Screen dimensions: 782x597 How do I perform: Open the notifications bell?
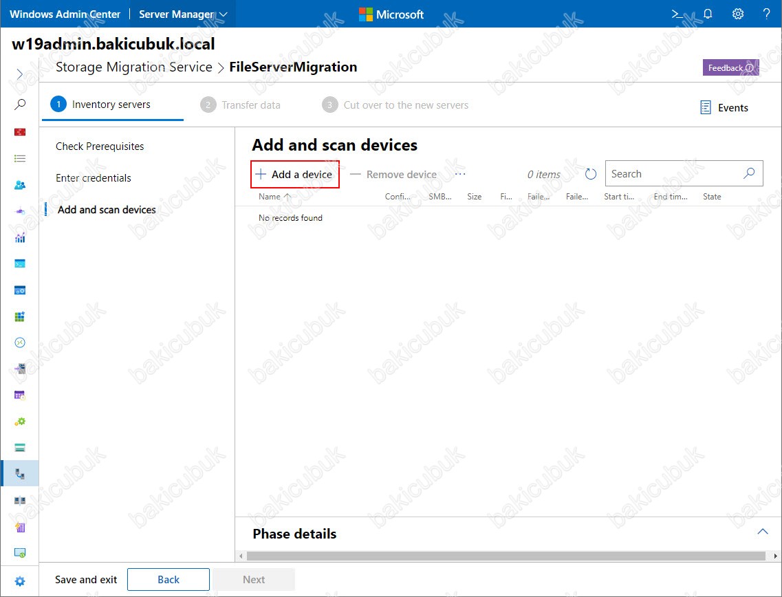coord(708,14)
